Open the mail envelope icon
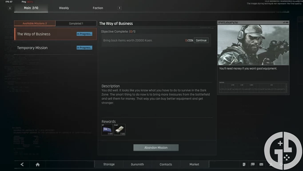 coord(261,164)
